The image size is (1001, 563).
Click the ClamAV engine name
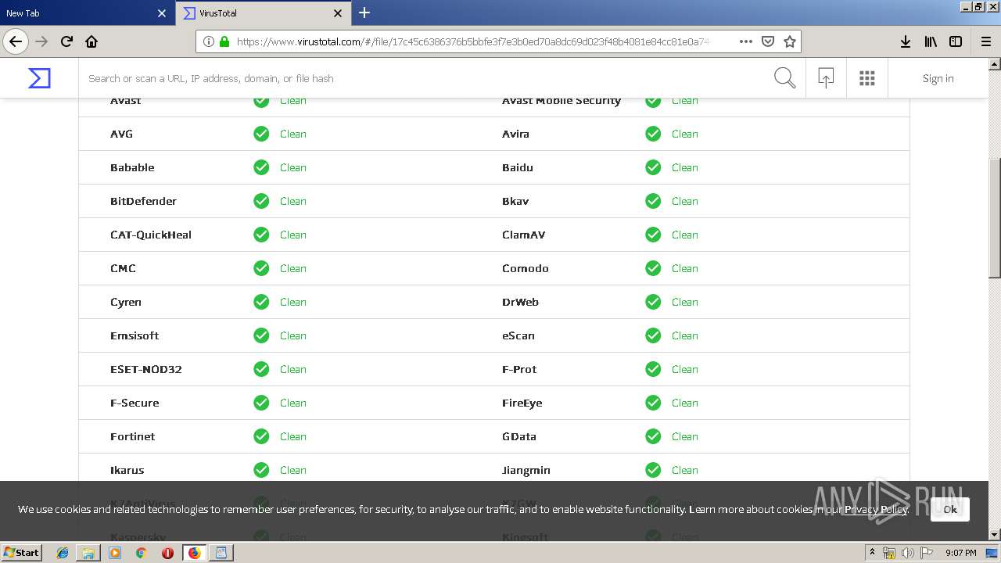pyautogui.click(x=523, y=235)
